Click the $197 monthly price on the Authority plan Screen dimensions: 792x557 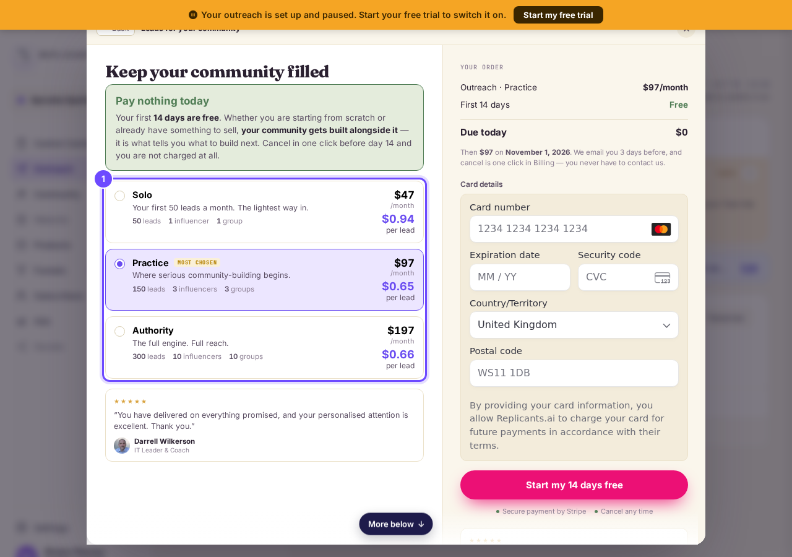coord(401,330)
